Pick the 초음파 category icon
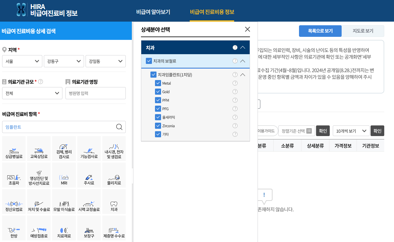 coord(14,175)
